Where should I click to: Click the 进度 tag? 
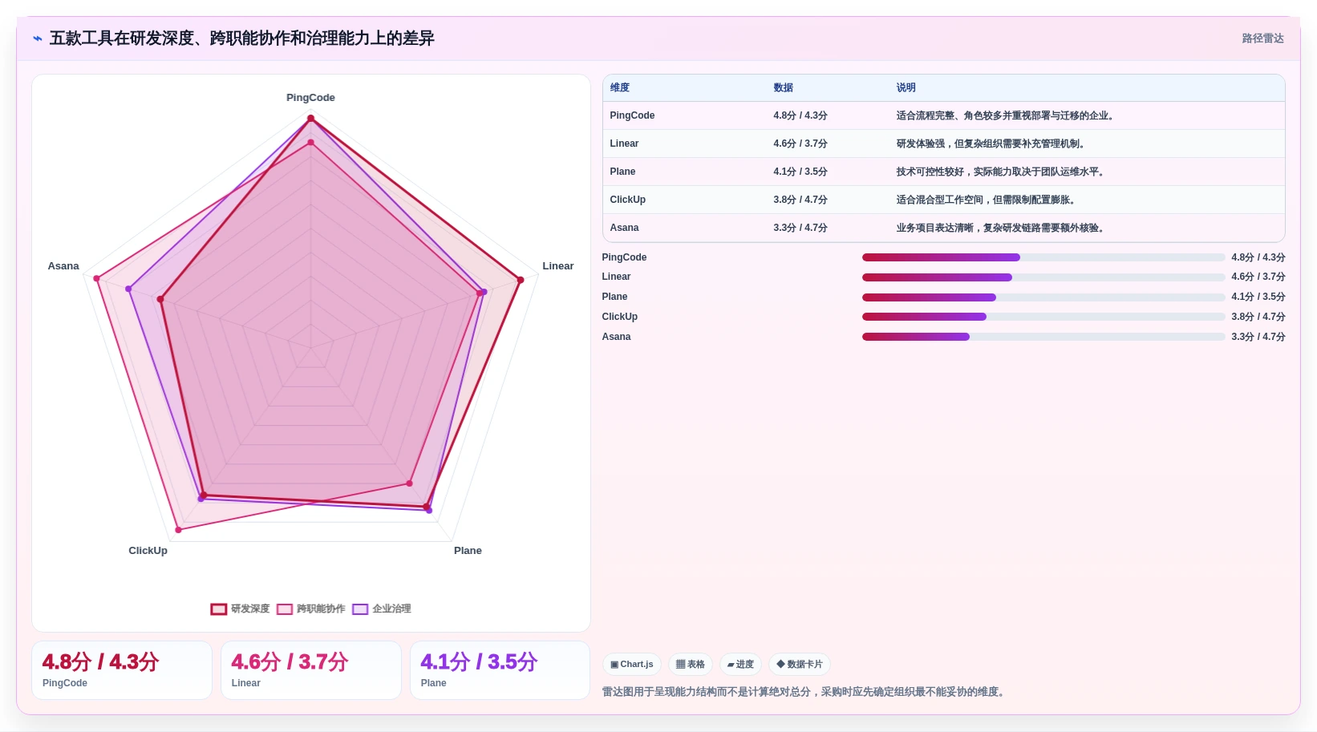(740, 665)
